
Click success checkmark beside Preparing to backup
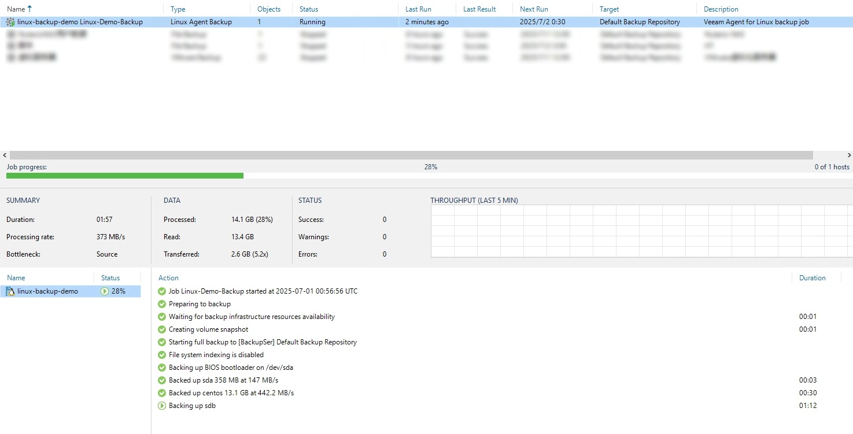pyautogui.click(x=162, y=304)
